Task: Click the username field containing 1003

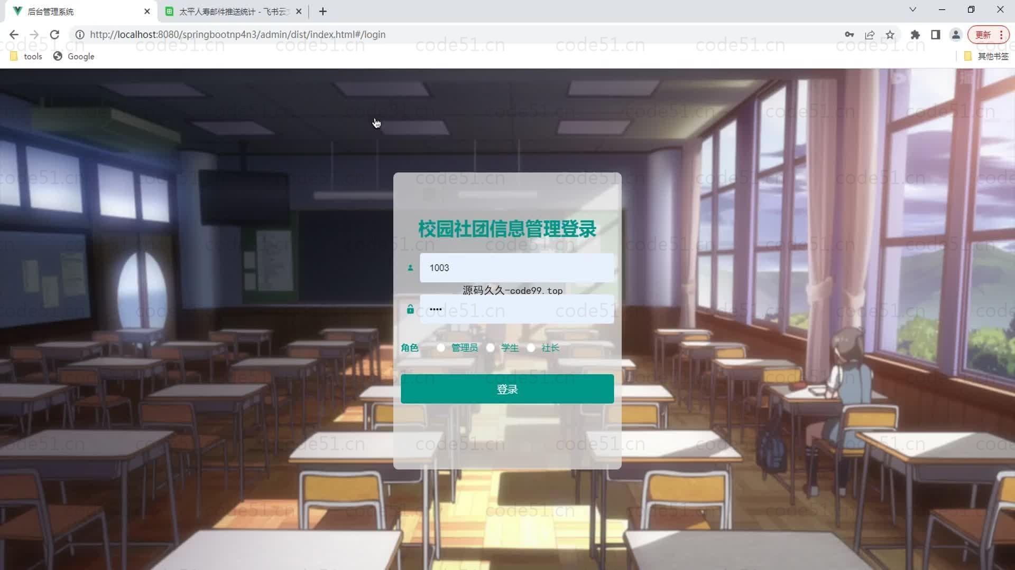Action: (x=517, y=268)
